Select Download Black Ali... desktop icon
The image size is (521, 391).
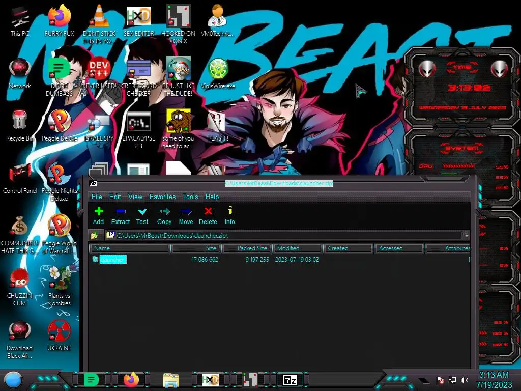tap(20, 340)
